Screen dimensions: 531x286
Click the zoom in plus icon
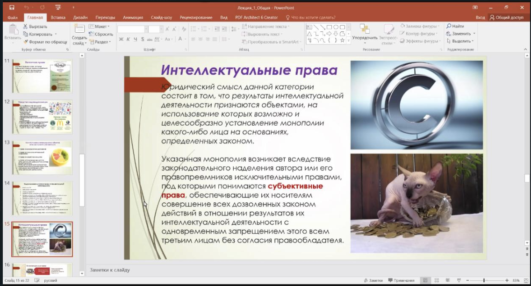tap(507, 280)
